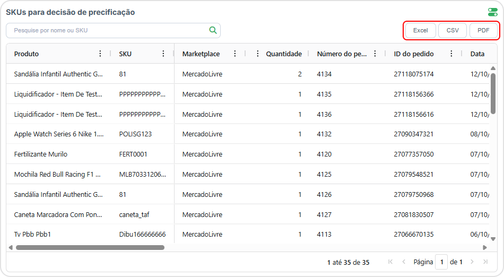Export the table to Excel
The height and width of the screenshot is (277, 504).
420,31
